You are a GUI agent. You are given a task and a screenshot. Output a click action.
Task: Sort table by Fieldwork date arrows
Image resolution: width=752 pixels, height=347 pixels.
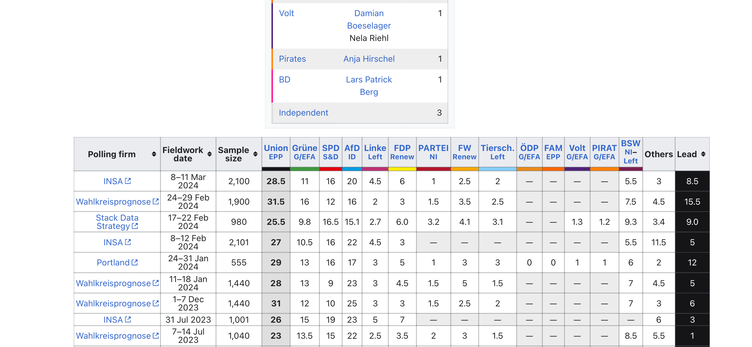[x=209, y=154]
